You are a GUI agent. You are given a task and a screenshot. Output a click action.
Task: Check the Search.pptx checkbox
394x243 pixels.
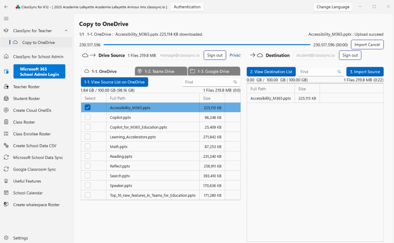click(87, 175)
